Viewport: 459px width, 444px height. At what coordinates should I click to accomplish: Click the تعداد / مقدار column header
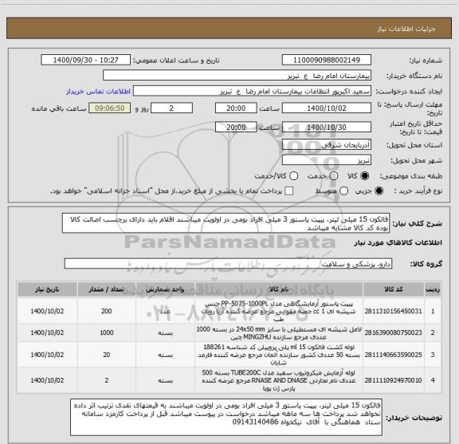tap(107, 289)
